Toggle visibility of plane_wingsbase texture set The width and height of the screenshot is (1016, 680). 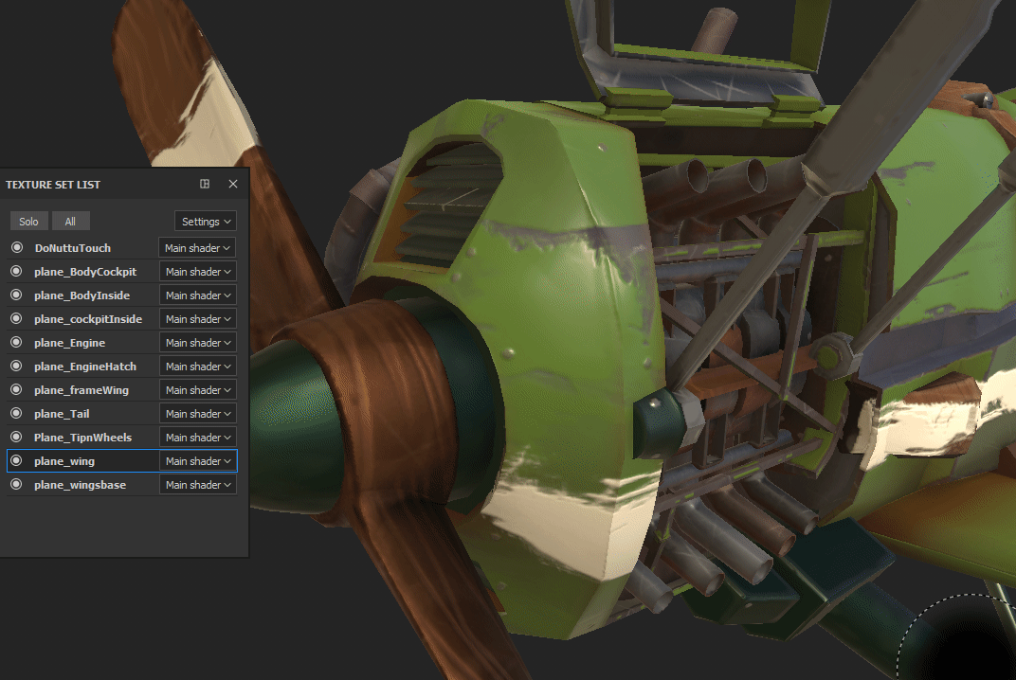click(17, 484)
